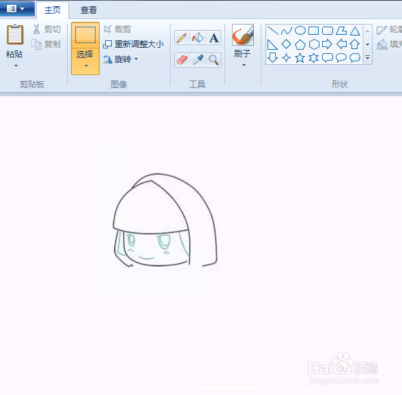Select the Pencil tool
The image size is (402, 395).
182,38
